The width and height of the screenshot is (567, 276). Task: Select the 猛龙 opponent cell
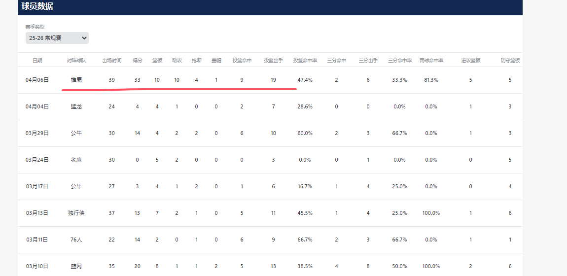point(76,106)
